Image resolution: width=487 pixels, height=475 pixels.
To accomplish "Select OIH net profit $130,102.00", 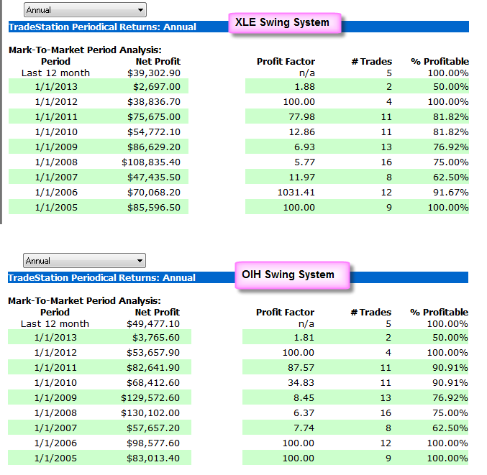I will point(150,413).
